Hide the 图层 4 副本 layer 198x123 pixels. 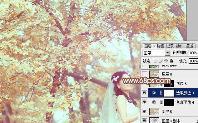click(144, 121)
